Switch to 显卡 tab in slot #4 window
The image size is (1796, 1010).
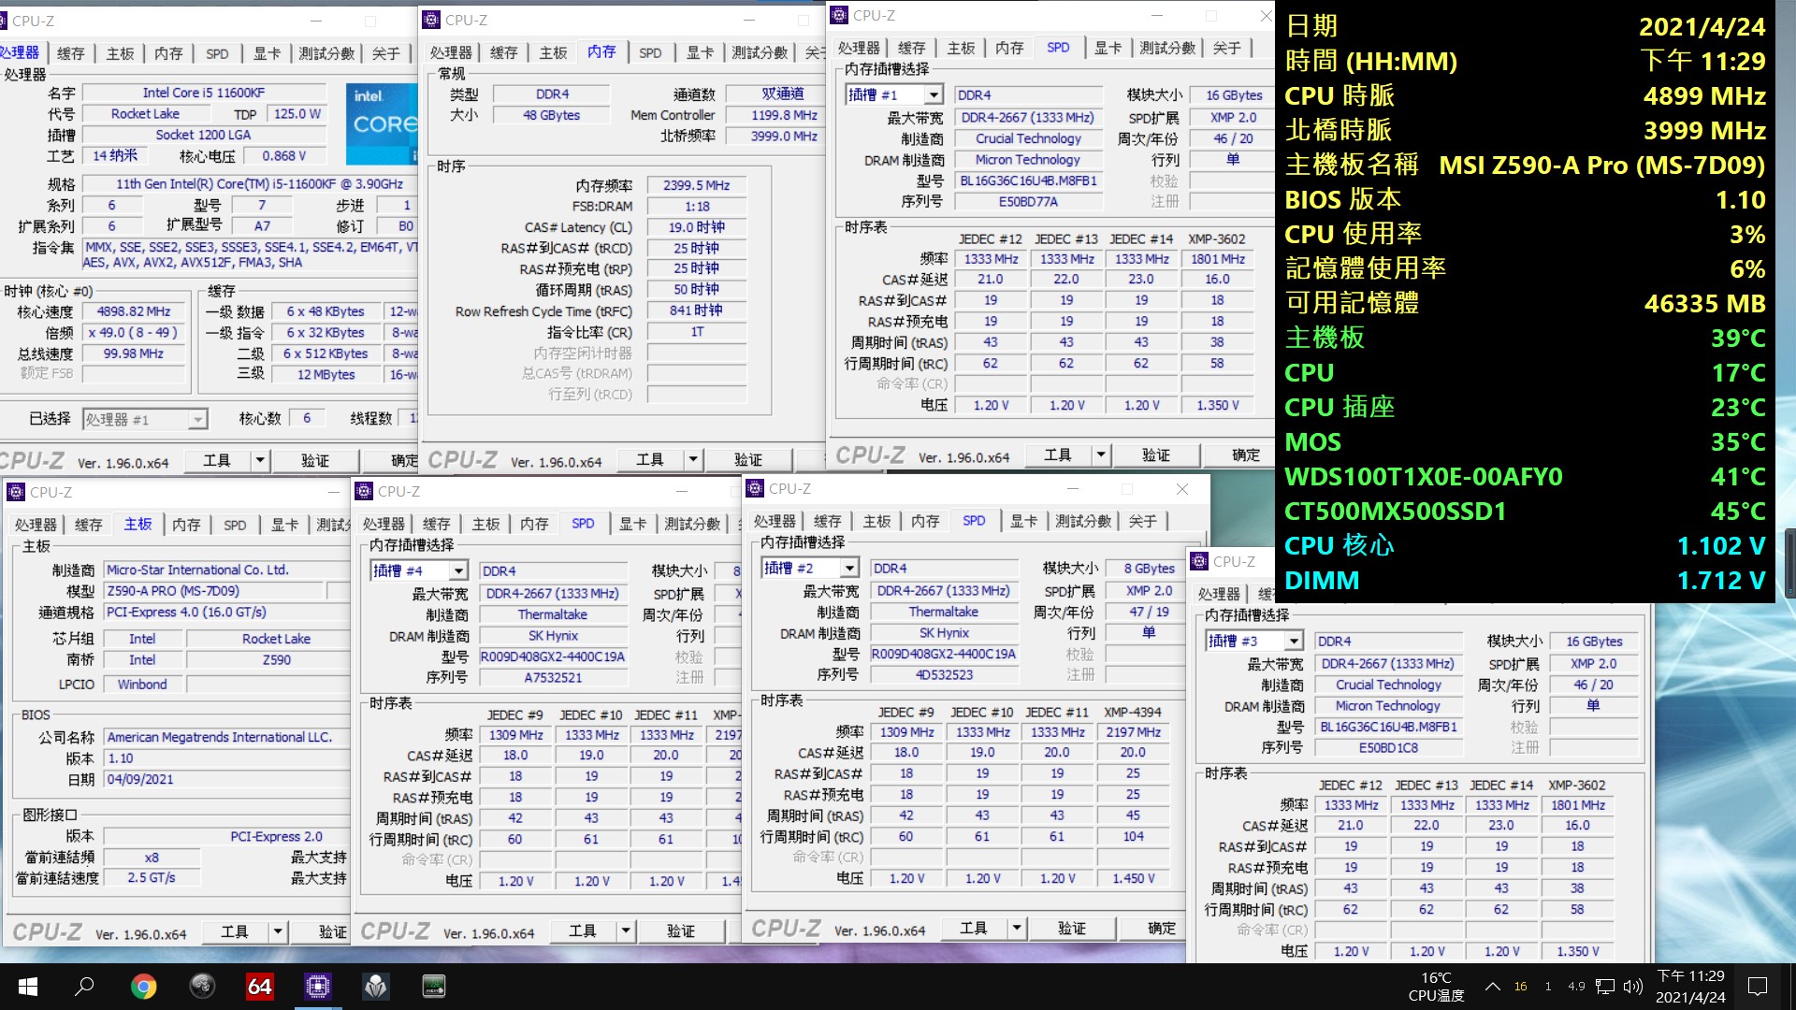point(633,524)
